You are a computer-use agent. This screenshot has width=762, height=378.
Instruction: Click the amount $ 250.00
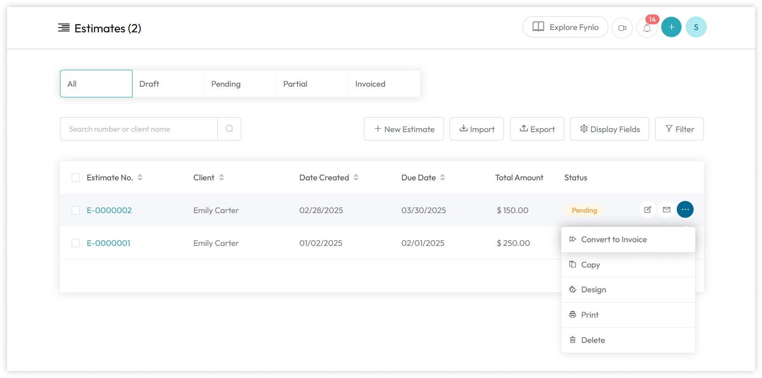tap(513, 243)
